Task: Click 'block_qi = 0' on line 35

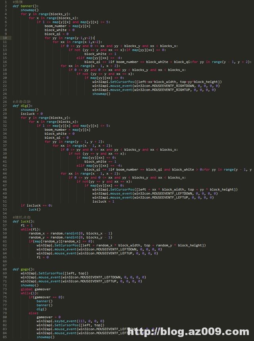Action: coord(57,138)
